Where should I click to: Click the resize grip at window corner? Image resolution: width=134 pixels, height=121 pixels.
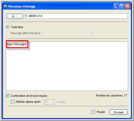(x=130, y=117)
